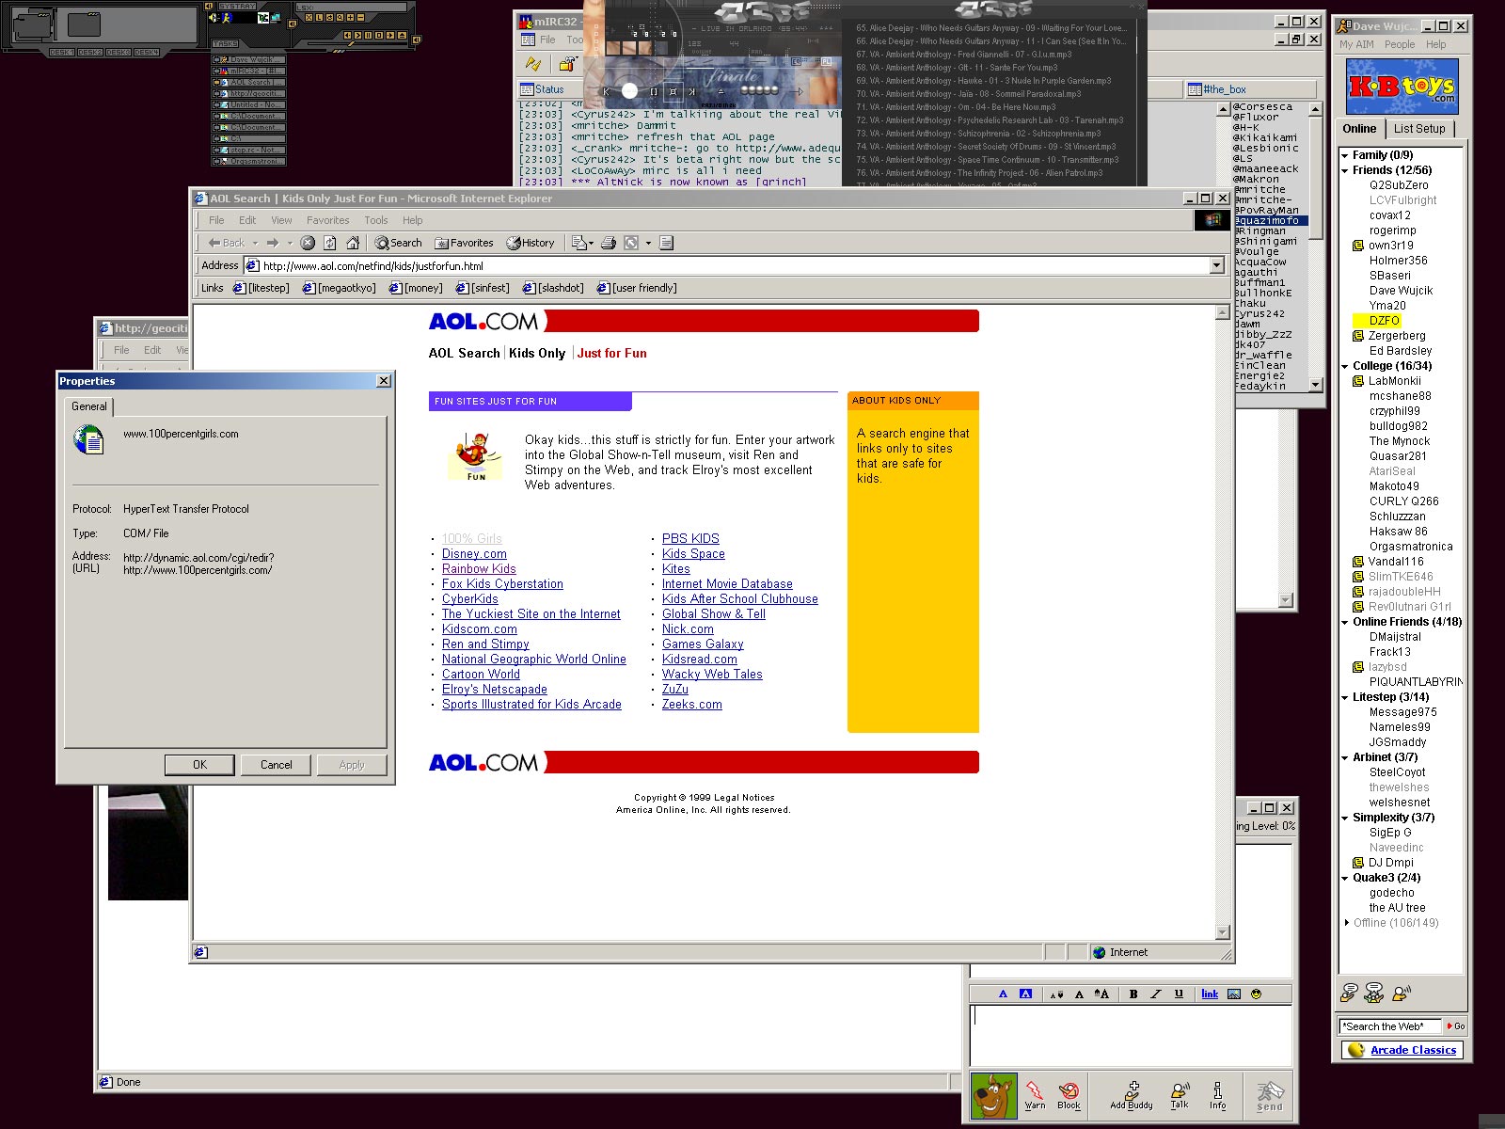Toggle italic in the IM formatting toolbar
The image size is (1505, 1129).
click(x=1156, y=994)
